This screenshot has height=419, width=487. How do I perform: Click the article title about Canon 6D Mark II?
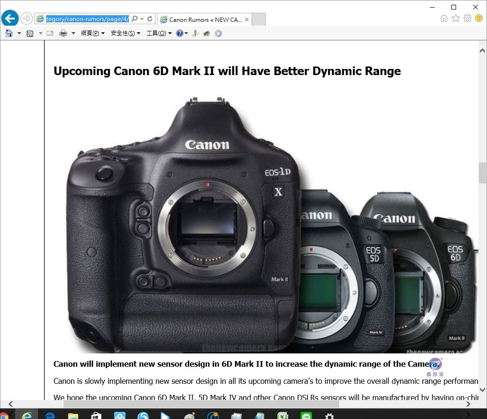[227, 71]
